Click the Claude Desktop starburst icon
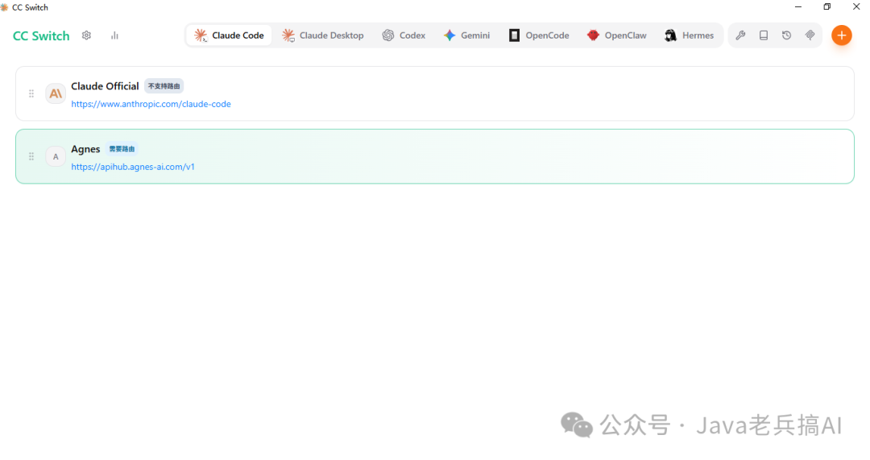This screenshot has height=460, width=870. (288, 35)
